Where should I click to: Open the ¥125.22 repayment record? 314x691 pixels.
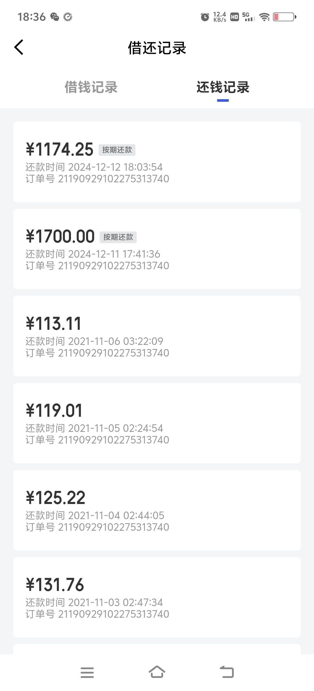click(x=157, y=510)
